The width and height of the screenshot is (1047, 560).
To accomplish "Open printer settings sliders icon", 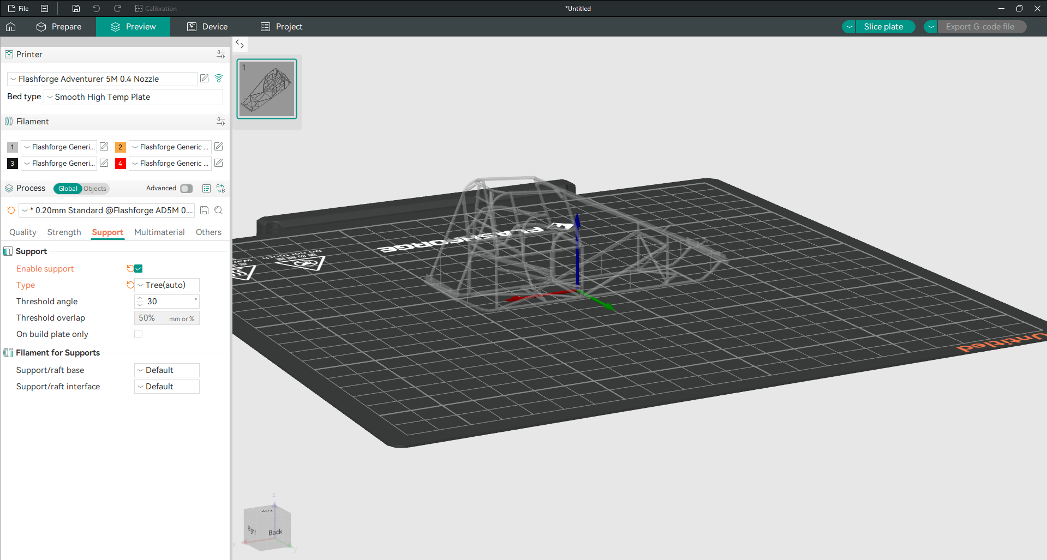I will [220, 55].
